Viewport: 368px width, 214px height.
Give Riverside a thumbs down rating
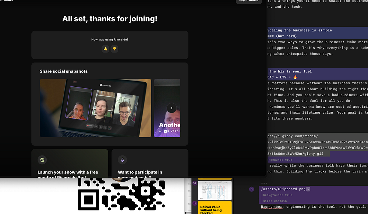[x=114, y=49]
